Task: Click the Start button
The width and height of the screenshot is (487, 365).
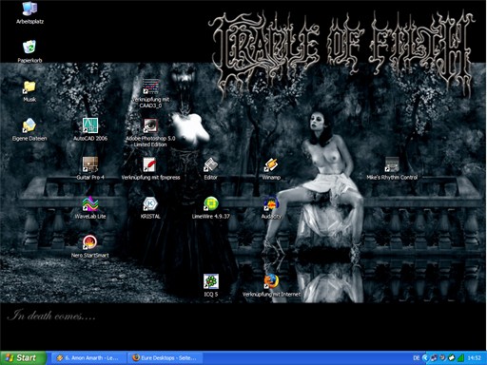Action: click(23, 358)
